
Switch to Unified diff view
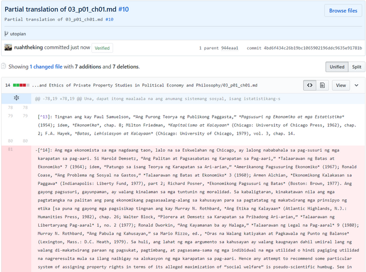coord(337,67)
